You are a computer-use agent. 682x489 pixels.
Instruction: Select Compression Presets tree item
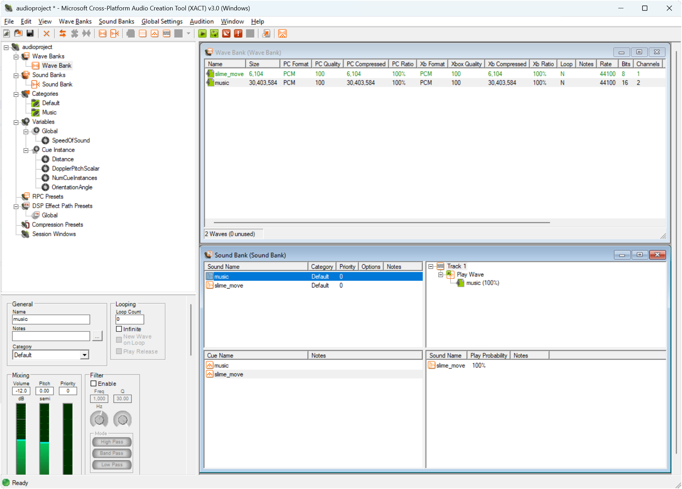coord(57,224)
